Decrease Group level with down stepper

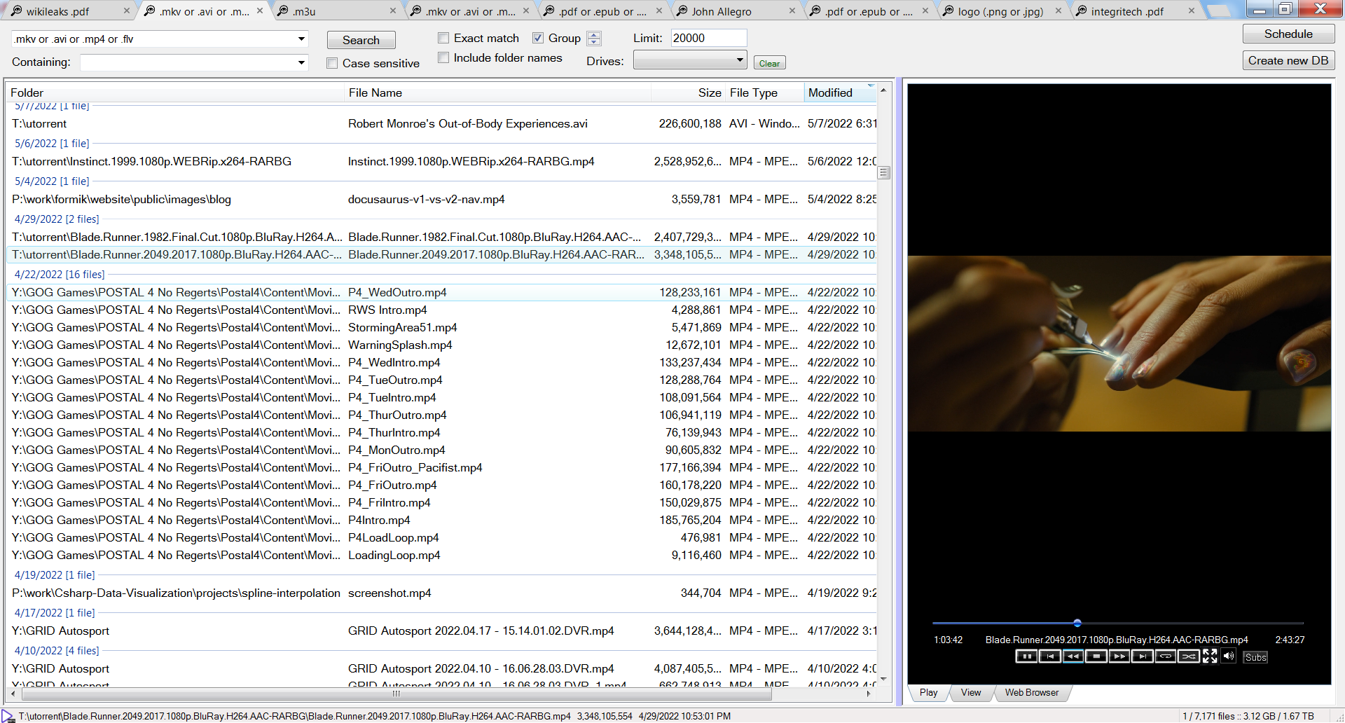tap(594, 42)
